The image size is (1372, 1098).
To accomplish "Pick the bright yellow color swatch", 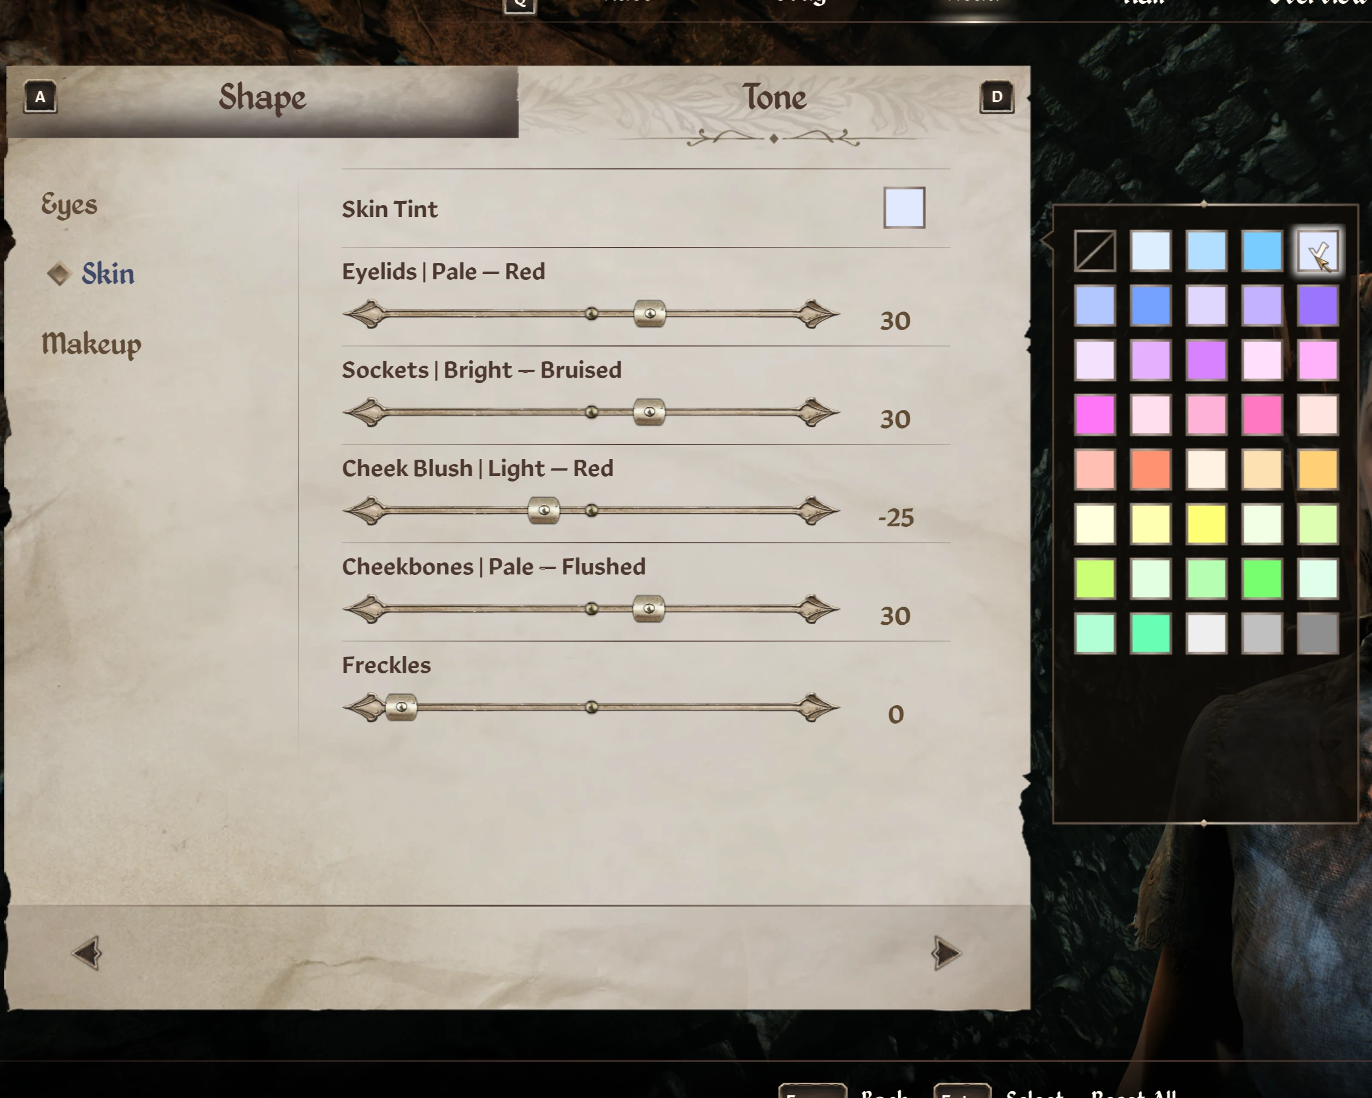I will click(1206, 524).
